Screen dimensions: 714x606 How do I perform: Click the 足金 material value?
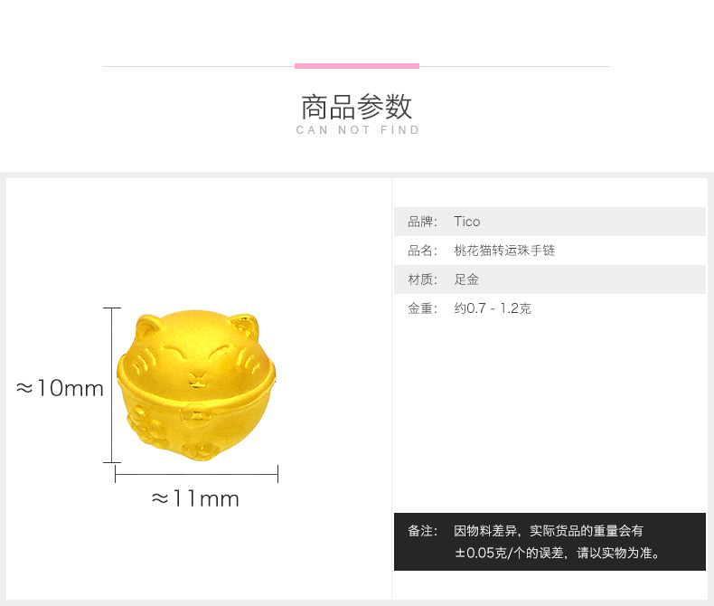point(466,279)
